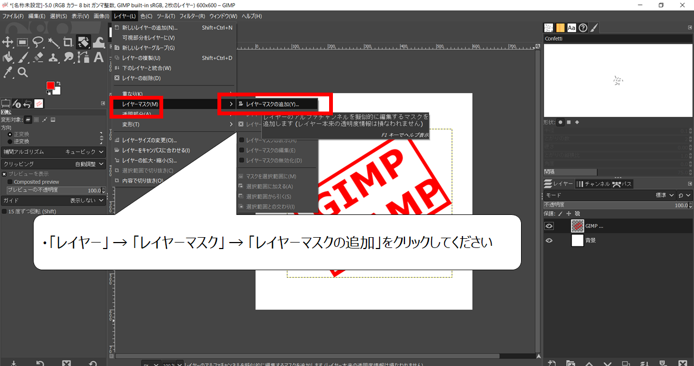
Task: Set transform target to path
Action: click(44, 120)
